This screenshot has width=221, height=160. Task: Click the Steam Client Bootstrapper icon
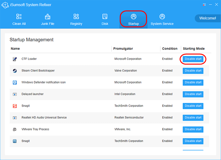[x=15, y=71]
